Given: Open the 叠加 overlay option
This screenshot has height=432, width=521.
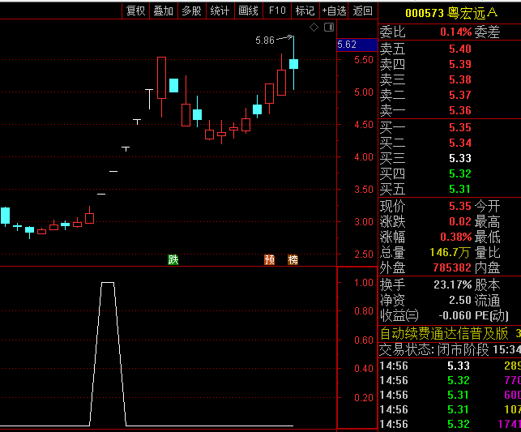Looking at the screenshot, I should click(163, 11).
